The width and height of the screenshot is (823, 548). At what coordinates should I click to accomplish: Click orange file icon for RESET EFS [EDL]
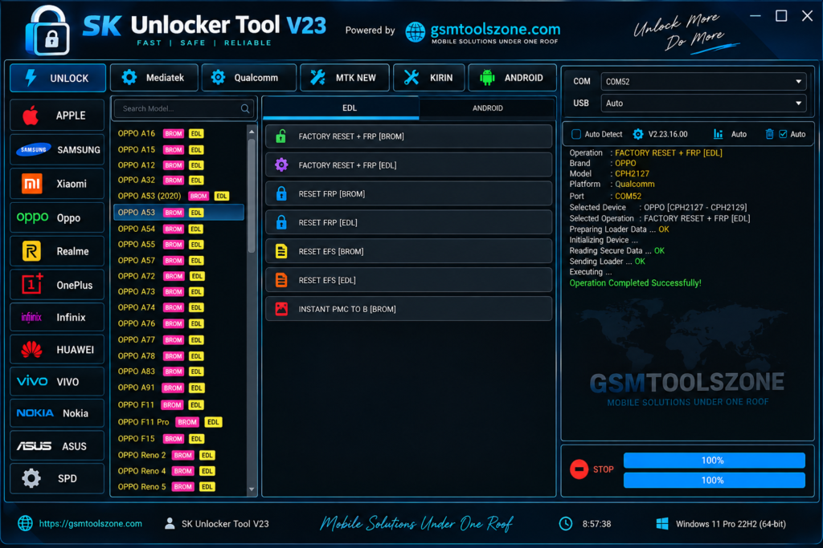tap(281, 280)
